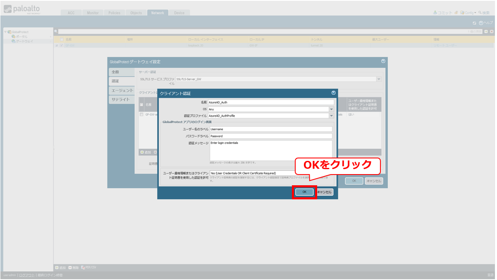Toggle the select-all checkbox in client auth header

coord(141,105)
